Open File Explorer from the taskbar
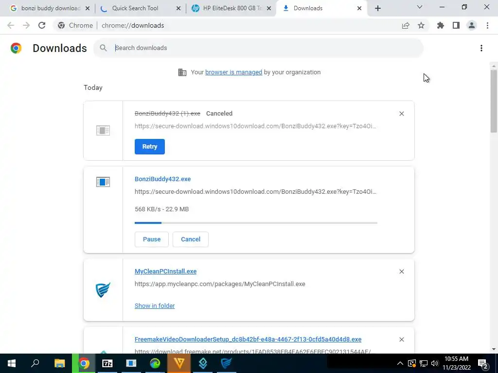Viewport: 498px width, 373px height. click(x=59, y=363)
